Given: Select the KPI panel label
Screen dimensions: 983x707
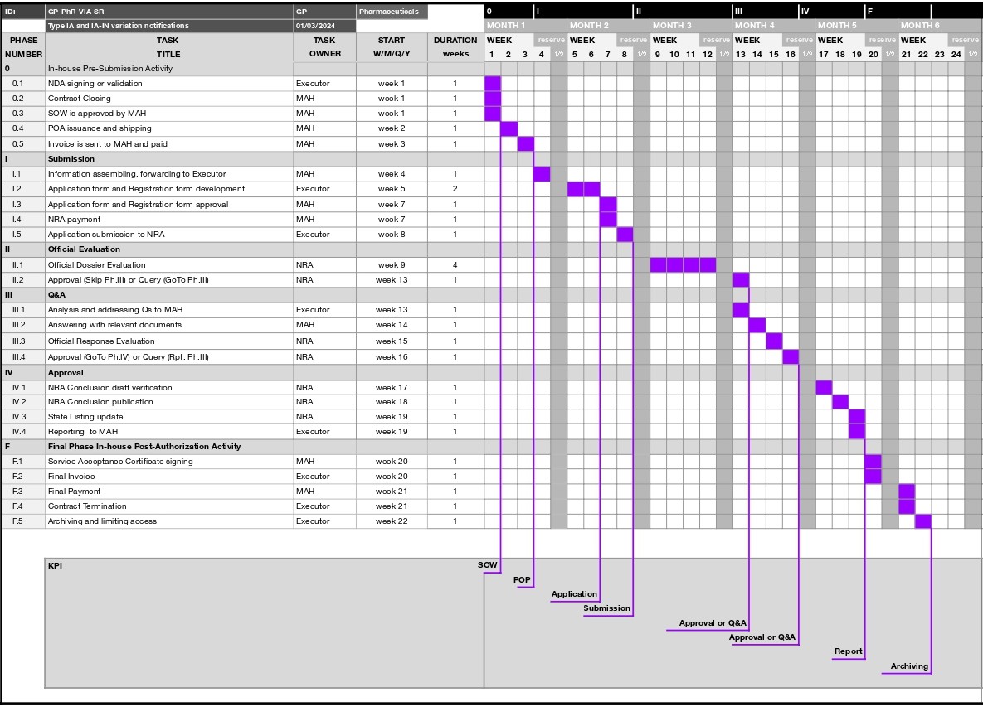Looking at the screenshot, I should click(55, 564).
